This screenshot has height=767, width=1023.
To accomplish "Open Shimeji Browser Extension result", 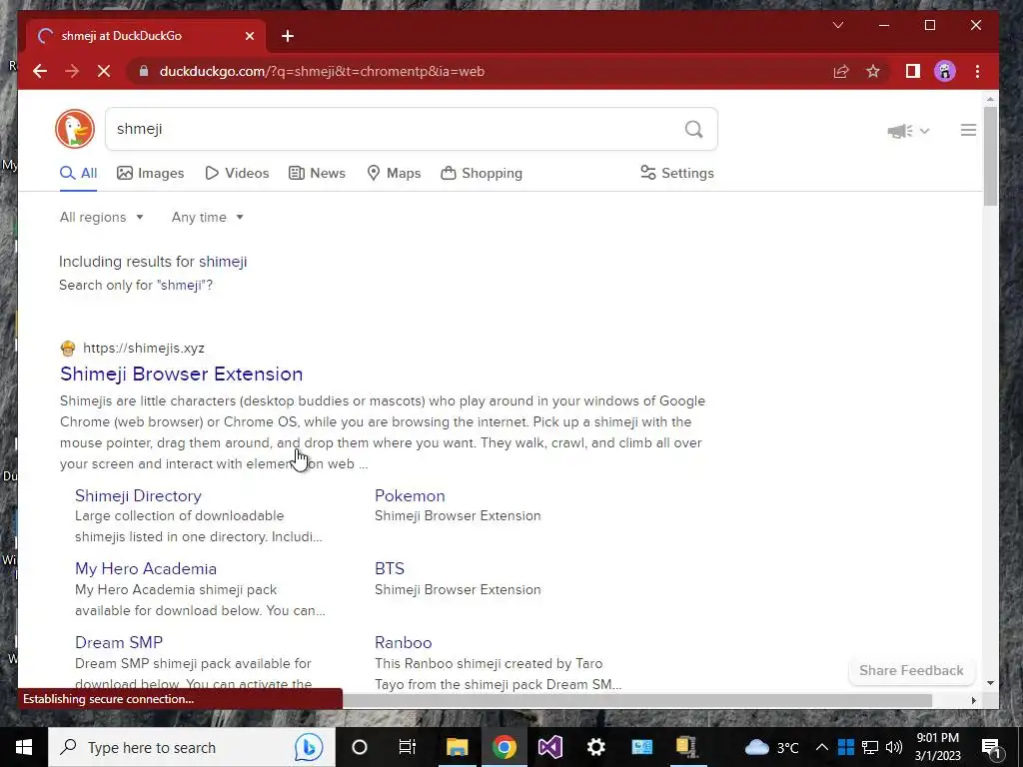I will pyautogui.click(x=182, y=374).
